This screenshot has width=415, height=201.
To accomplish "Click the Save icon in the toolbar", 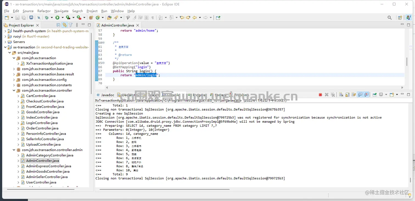I will 17,18.
